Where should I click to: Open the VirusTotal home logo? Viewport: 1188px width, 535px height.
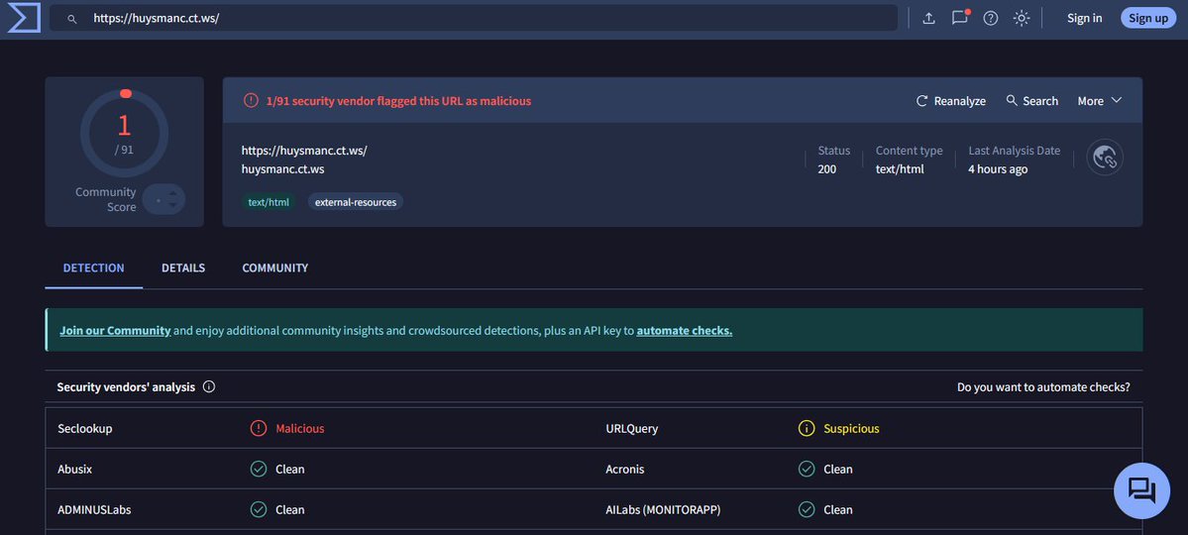point(24,18)
